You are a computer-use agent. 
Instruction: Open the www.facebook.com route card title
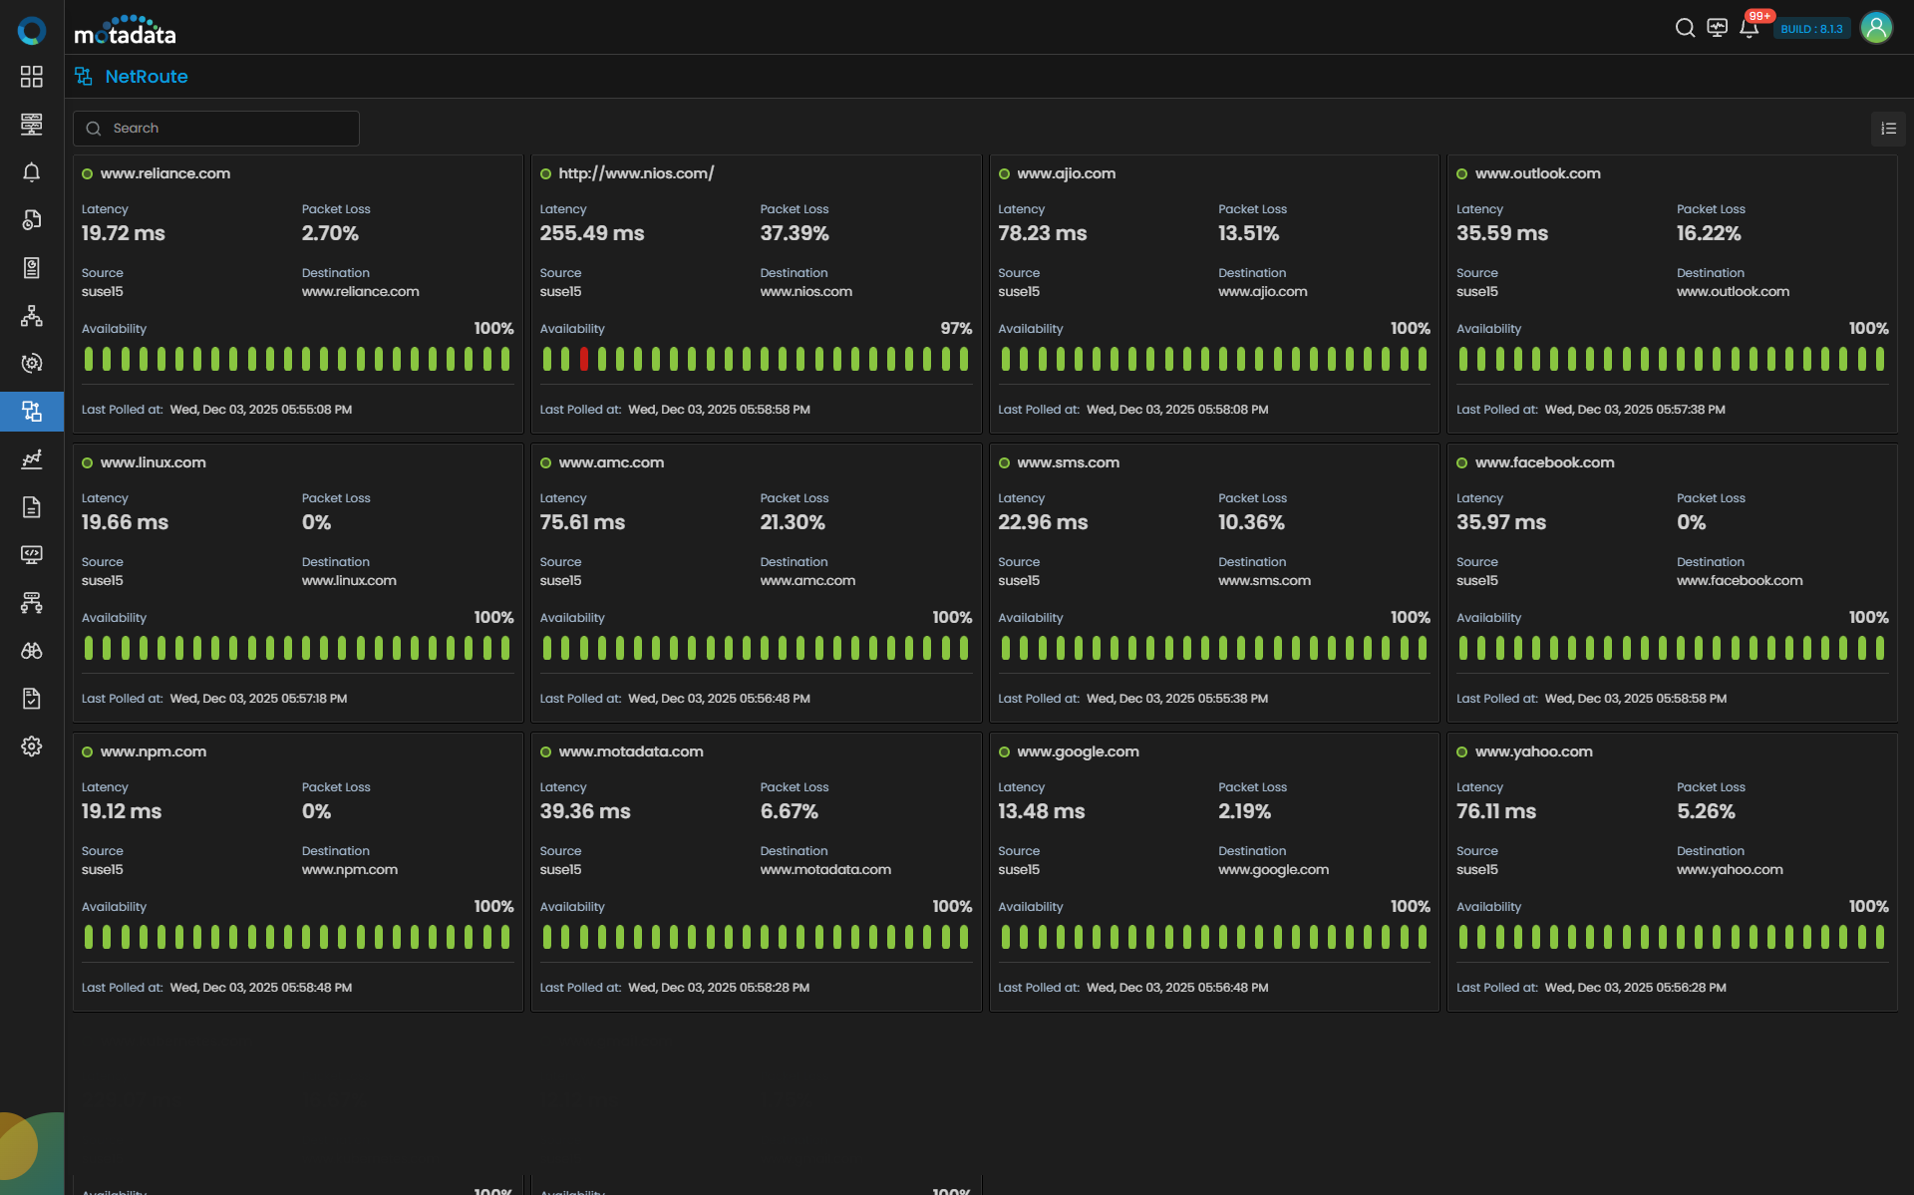pos(1544,462)
